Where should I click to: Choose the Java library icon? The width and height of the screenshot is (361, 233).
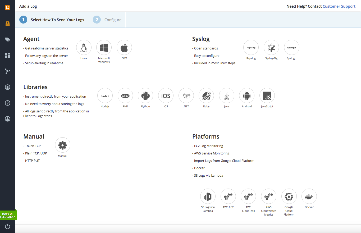pos(227,96)
